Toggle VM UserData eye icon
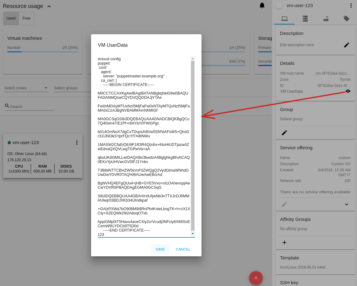Image resolution: width=357 pixels, height=286 pixels. (348, 91)
